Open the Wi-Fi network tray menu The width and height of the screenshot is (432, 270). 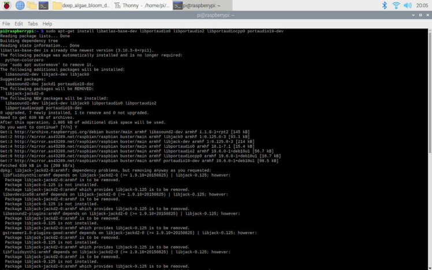(396, 5)
